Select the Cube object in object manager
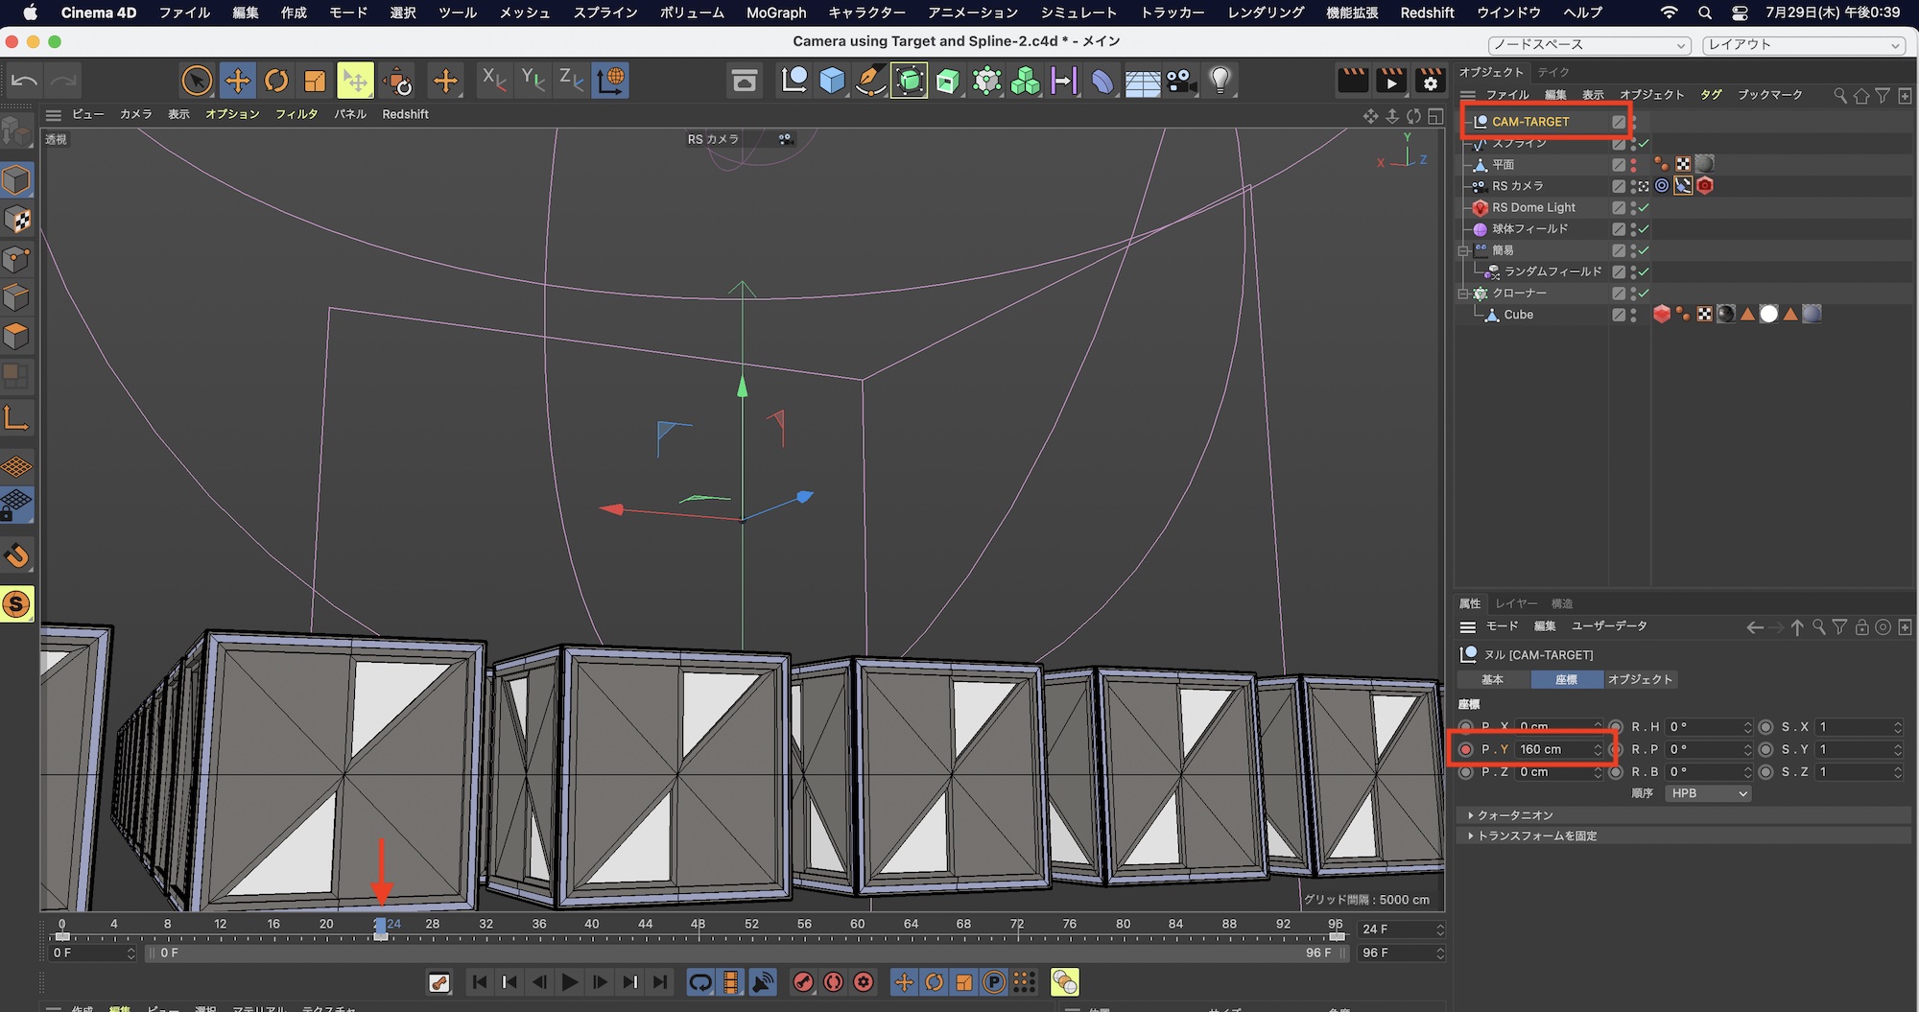This screenshot has height=1012, width=1919. [x=1518, y=315]
